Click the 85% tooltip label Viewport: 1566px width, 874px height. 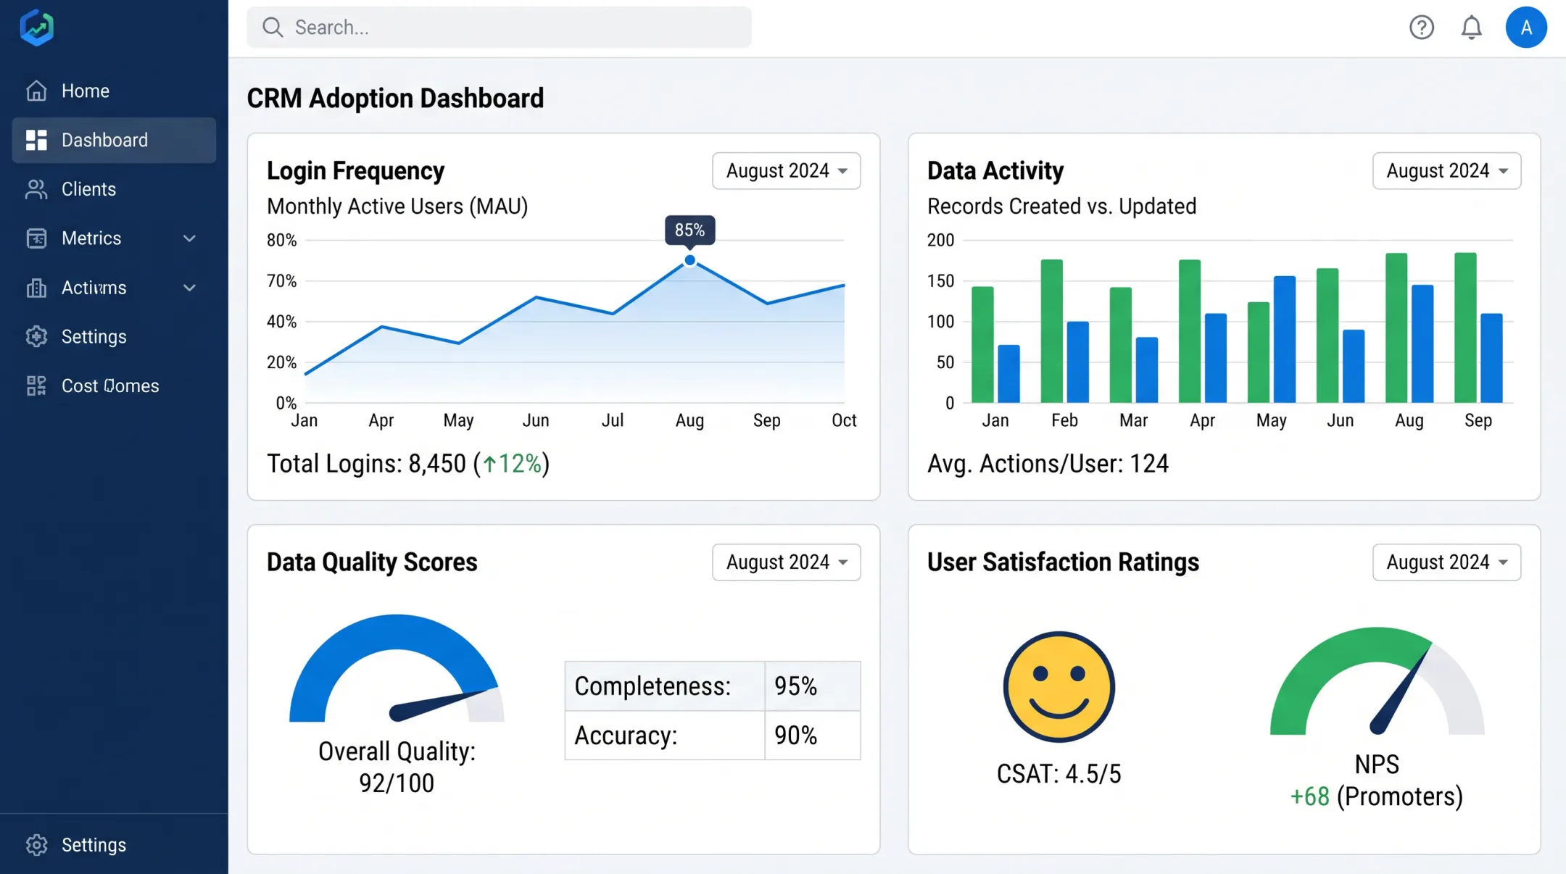pos(689,230)
